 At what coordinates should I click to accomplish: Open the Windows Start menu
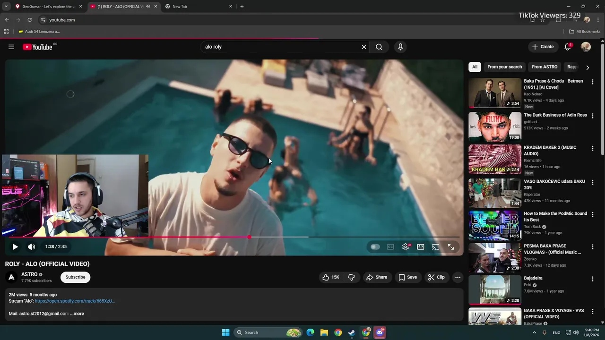point(225,332)
